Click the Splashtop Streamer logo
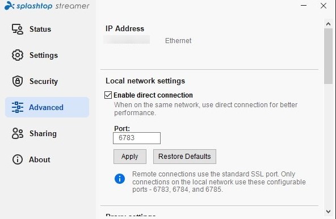Image resolution: width=336 pixels, height=219 pixels. point(47,6)
